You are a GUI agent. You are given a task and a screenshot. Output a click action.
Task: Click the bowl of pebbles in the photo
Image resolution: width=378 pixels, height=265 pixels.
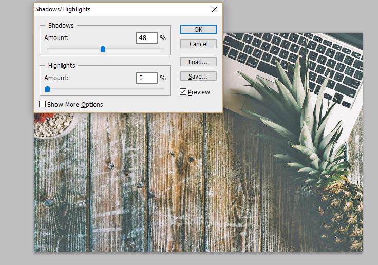point(54,125)
